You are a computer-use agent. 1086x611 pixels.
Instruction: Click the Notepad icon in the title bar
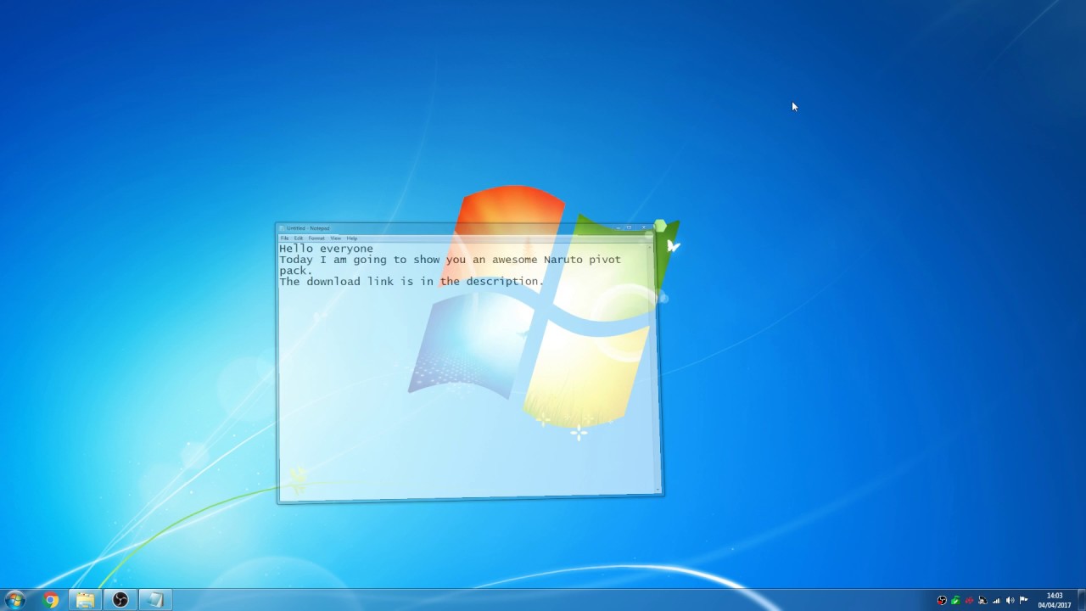click(x=282, y=228)
